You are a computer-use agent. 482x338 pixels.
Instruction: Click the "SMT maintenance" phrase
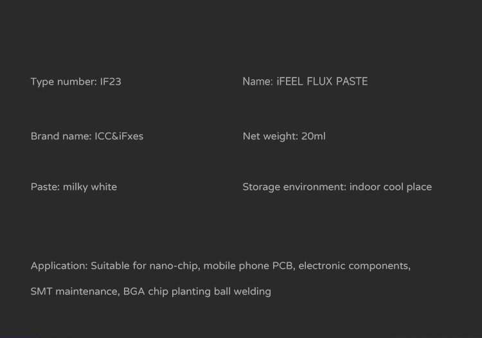74,291
